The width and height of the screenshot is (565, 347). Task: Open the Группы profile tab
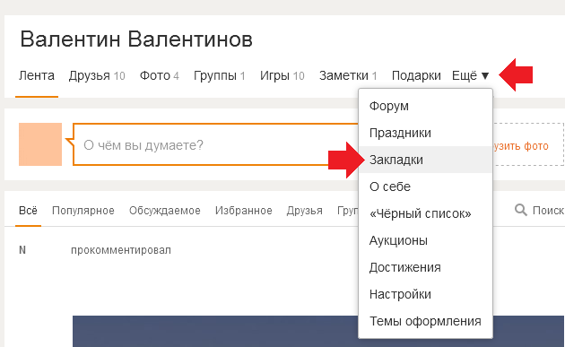[x=220, y=75]
